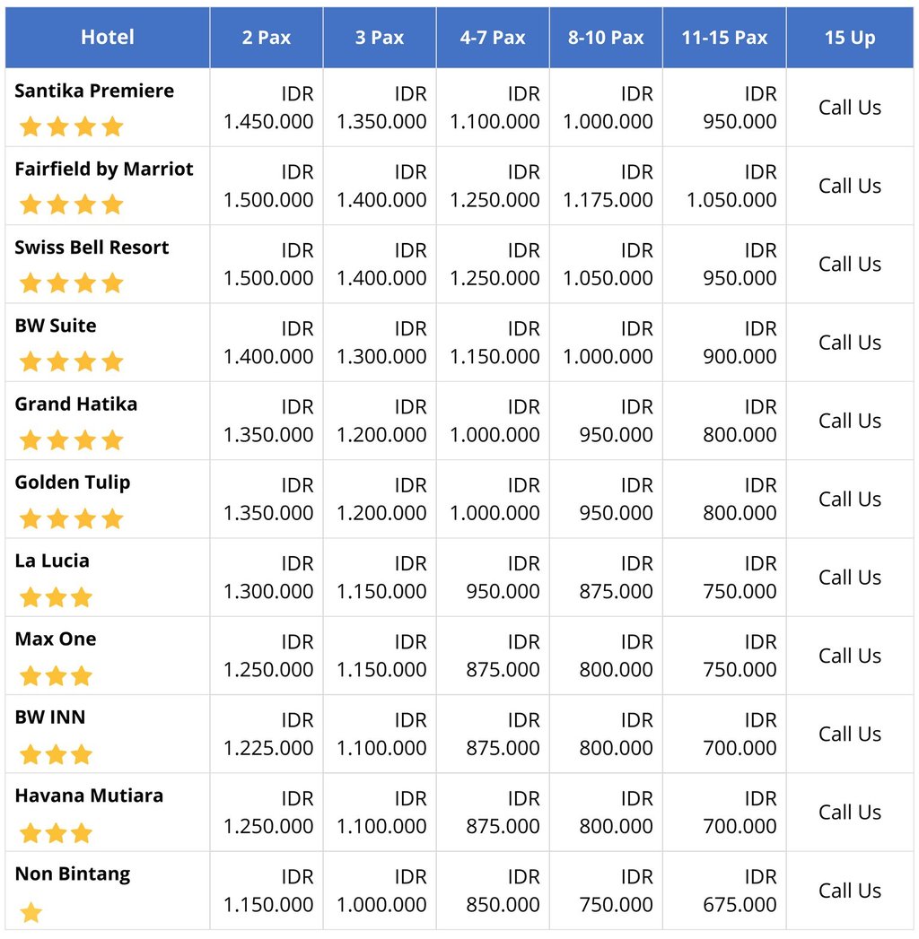This screenshot has width=919, height=939.
Task: Select the Swiss Bell Resort hotel name
Action: click(92, 248)
